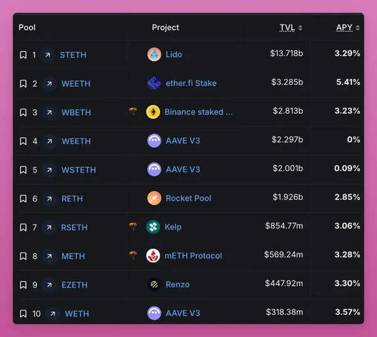Click the Kelp project logo
The height and width of the screenshot is (337, 377).
pyautogui.click(x=153, y=227)
